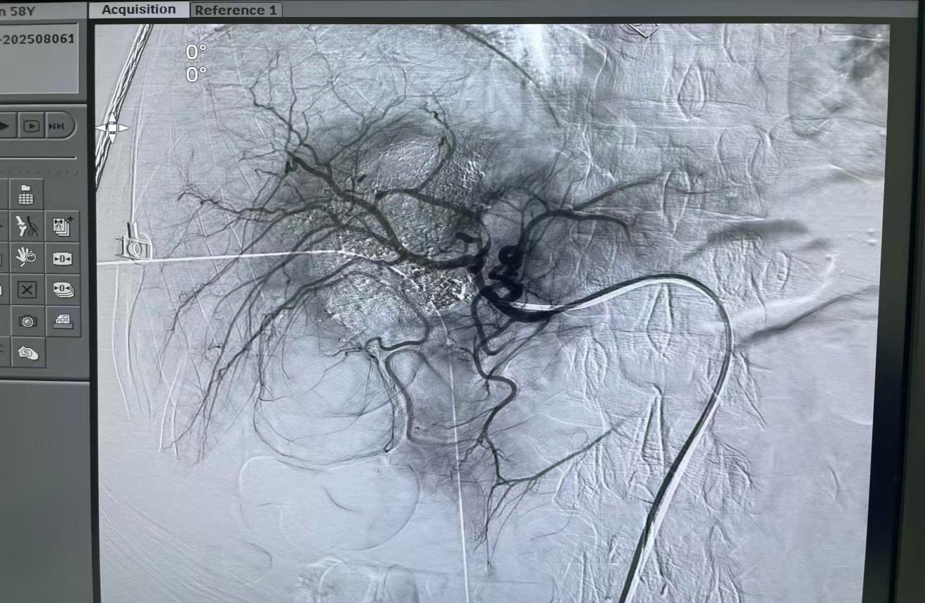Screen dimensions: 925x603
Task: Open the folder with grid icon
Action: pos(27,194)
